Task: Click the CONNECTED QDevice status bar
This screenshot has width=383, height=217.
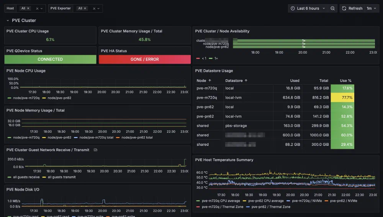Action: pyautogui.click(x=50, y=59)
